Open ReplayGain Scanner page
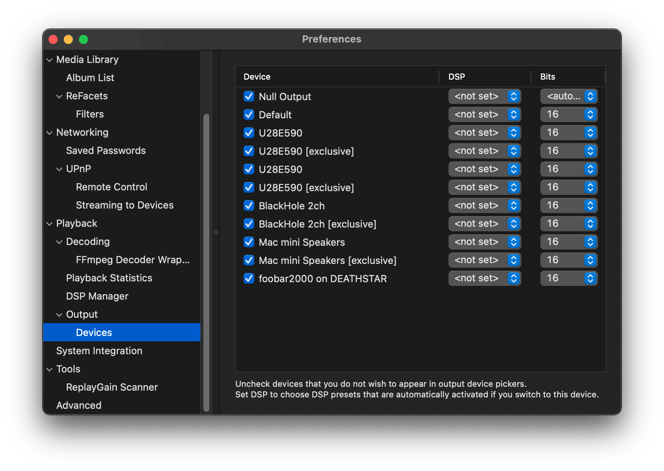 [x=112, y=387]
